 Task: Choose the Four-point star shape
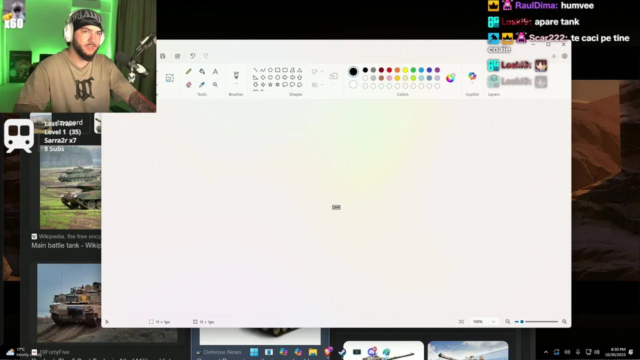pos(263,84)
